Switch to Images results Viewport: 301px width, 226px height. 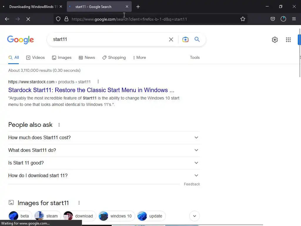62,57
